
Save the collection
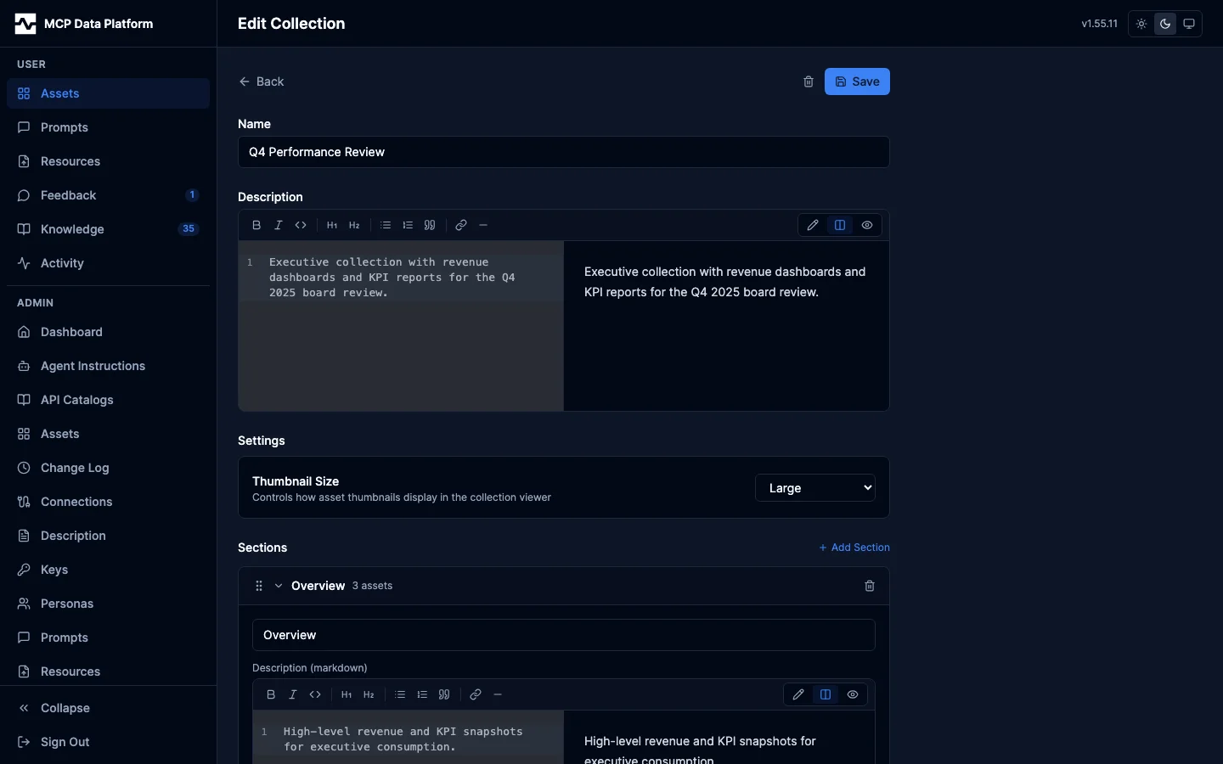pyautogui.click(x=857, y=81)
